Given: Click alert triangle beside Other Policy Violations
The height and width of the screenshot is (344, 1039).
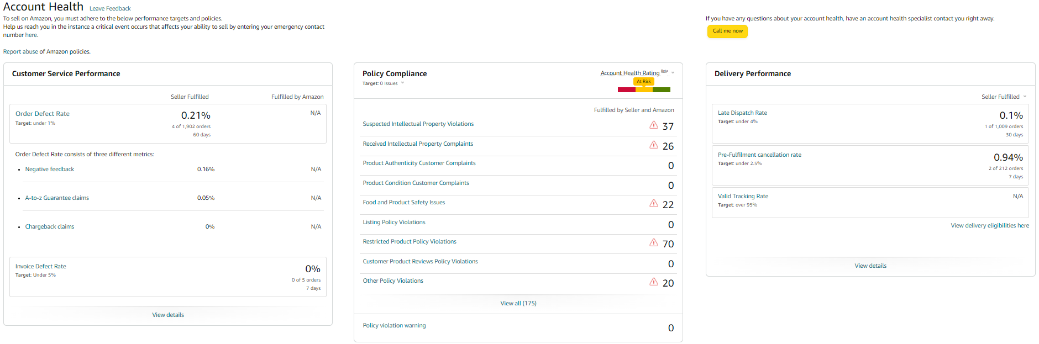Looking at the screenshot, I should [x=653, y=282].
